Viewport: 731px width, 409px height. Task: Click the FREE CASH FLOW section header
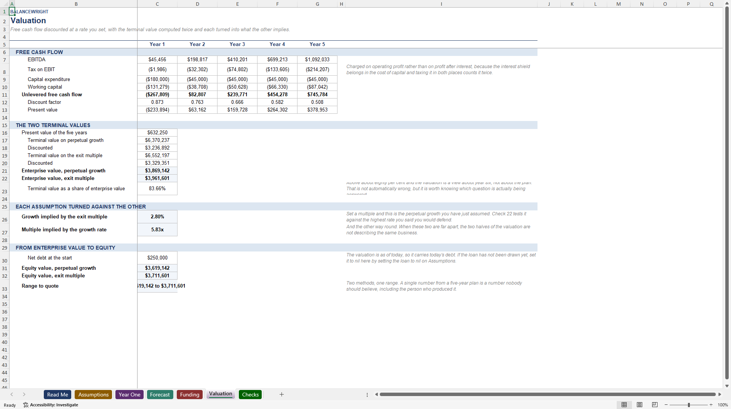pyautogui.click(x=39, y=52)
